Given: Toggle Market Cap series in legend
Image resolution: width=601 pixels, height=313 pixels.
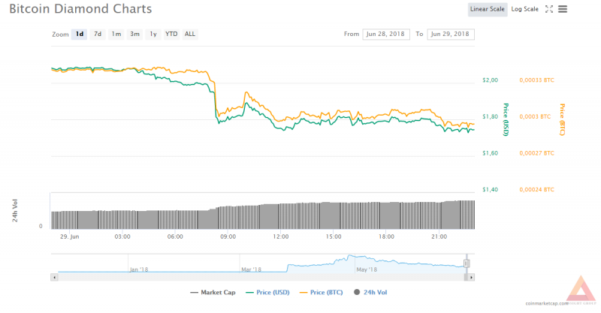Looking at the screenshot, I should click(x=213, y=292).
